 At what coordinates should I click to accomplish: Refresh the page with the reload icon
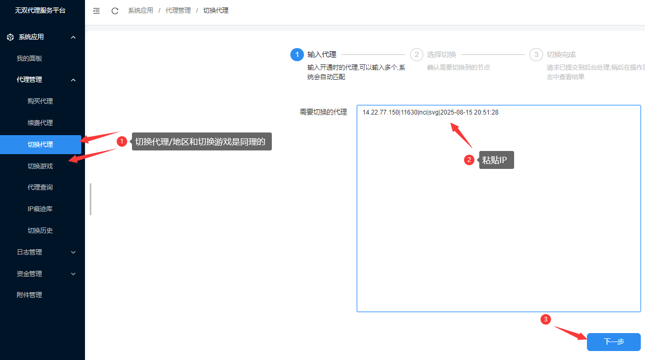pos(115,11)
